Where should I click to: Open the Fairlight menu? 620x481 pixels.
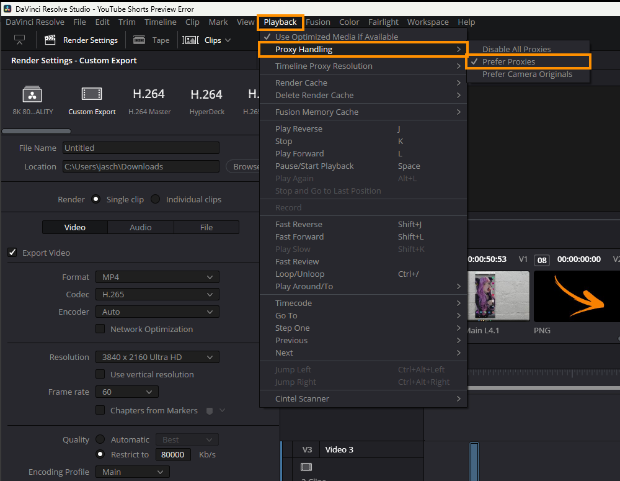click(383, 22)
